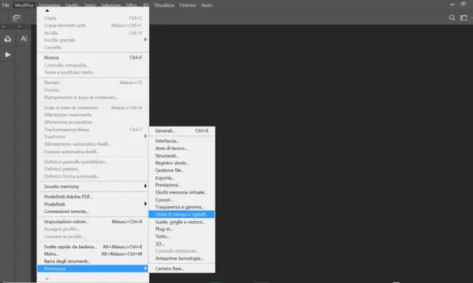The height and width of the screenshot is (283, 473).
Task: Open the Visualizza menu
Action: coord(164,5)
